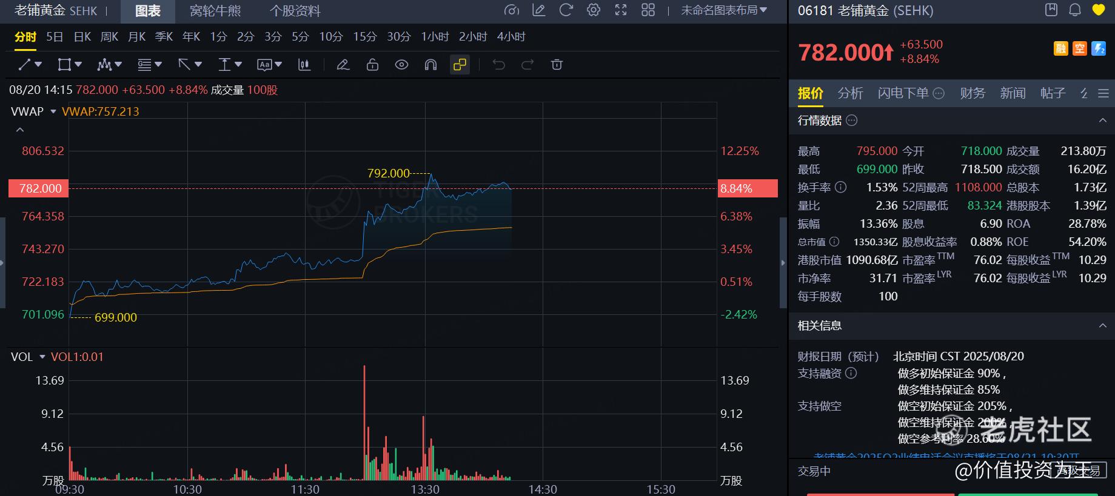Image resolution: width=1115 pixels, height=496 pixels.
Task: Click the 782.000 price label on axis
Action: 39,188
